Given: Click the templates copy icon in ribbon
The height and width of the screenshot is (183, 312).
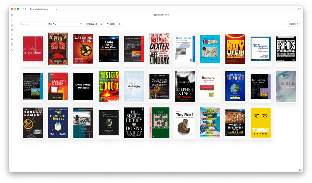Looking at the screenshot, I should pyautogui.click(x=12, y=45).
